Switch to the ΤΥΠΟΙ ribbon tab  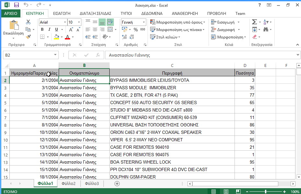point(126,13)
